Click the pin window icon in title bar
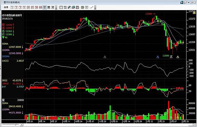This screenshot has width=197, height=127. 186,2
